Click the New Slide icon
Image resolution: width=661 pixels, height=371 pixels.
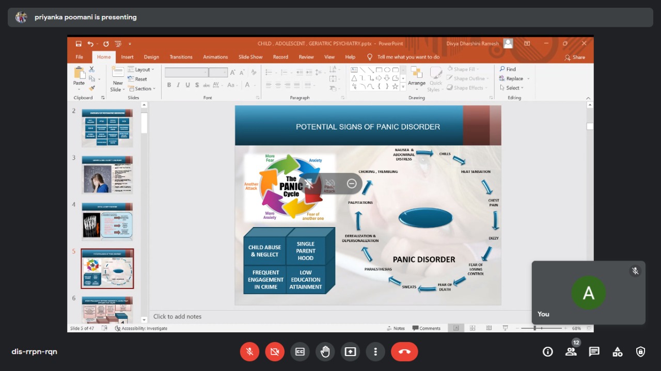coord(118,73)
